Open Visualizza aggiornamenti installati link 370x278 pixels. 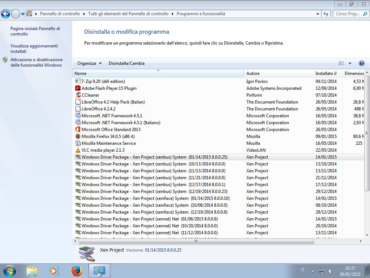(34, 49)
